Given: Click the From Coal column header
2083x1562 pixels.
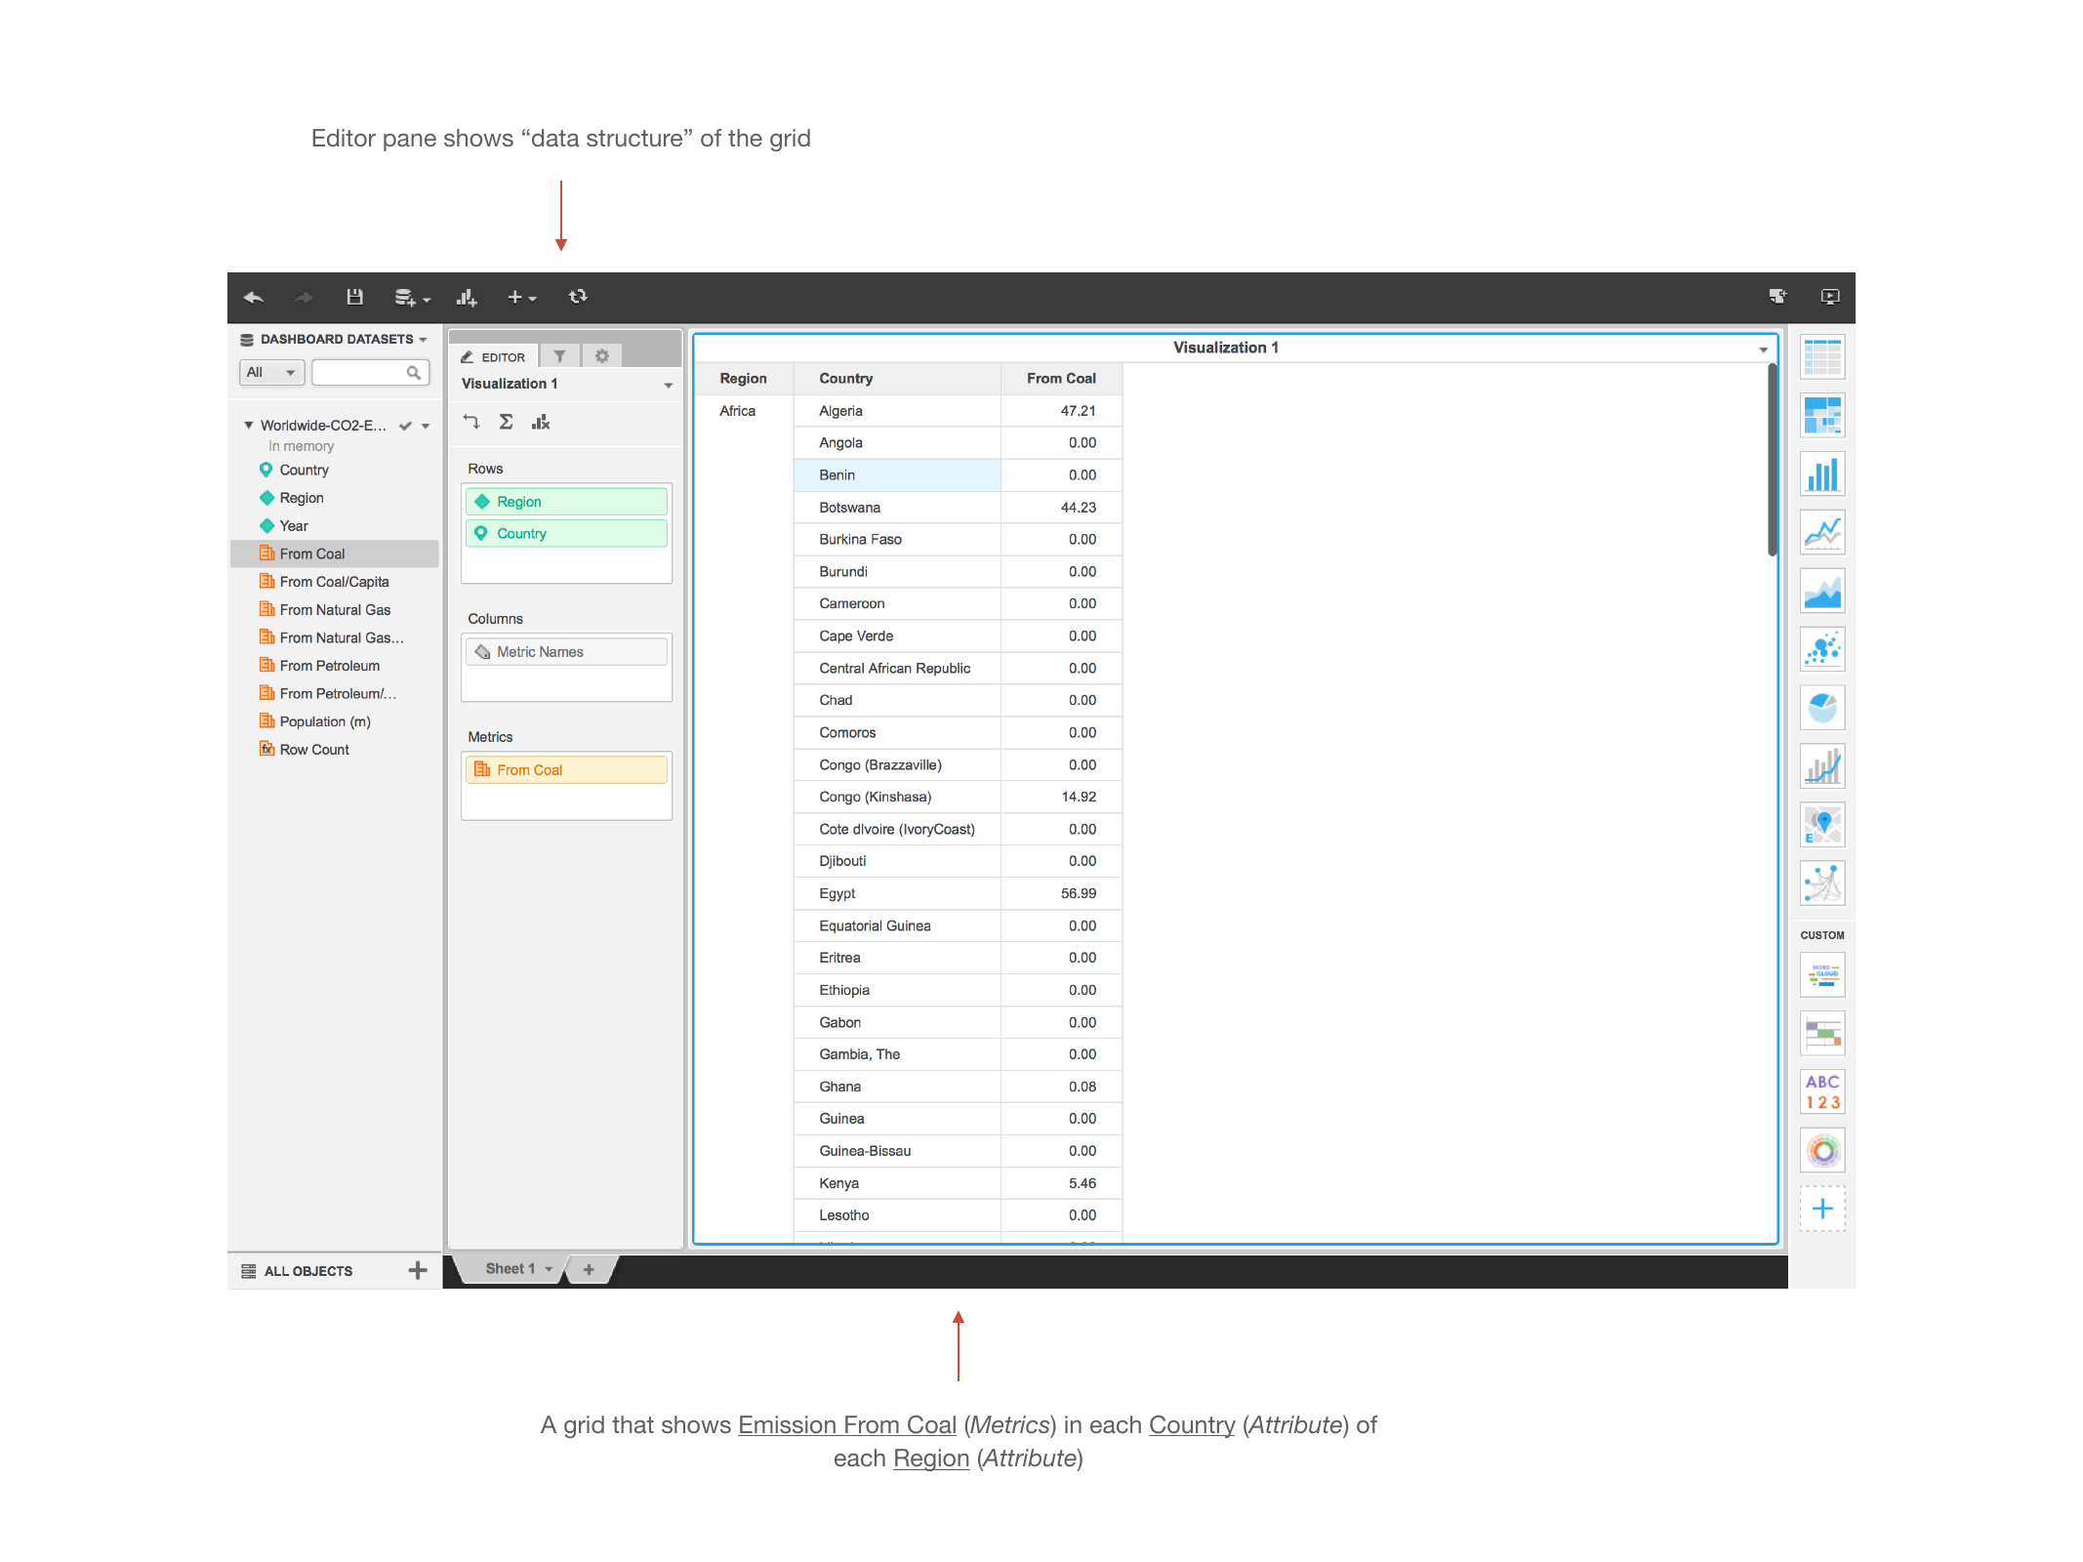Looking at the screenshot, I should tap(1061, 379).
